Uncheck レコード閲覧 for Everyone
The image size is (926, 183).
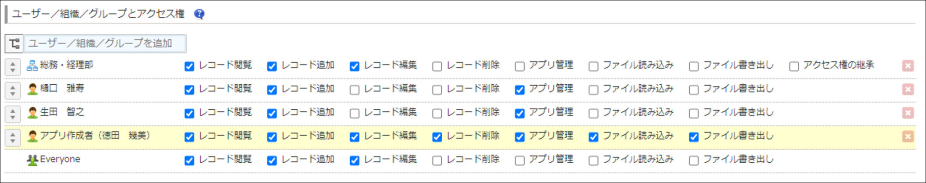(189, 160)
